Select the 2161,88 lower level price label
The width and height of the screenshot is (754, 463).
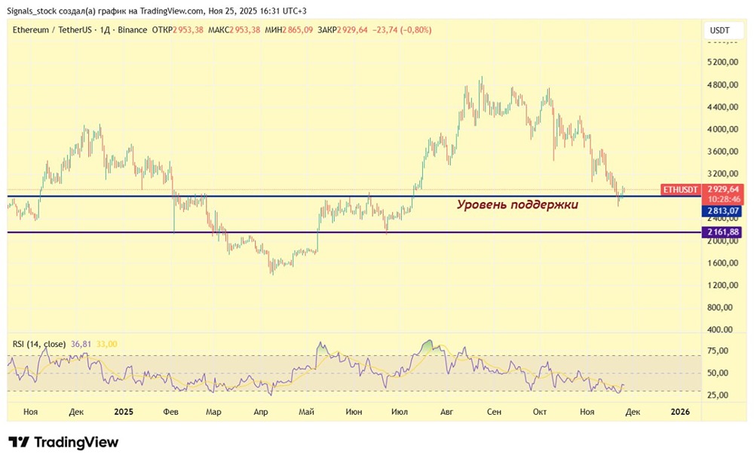point(723,232)
